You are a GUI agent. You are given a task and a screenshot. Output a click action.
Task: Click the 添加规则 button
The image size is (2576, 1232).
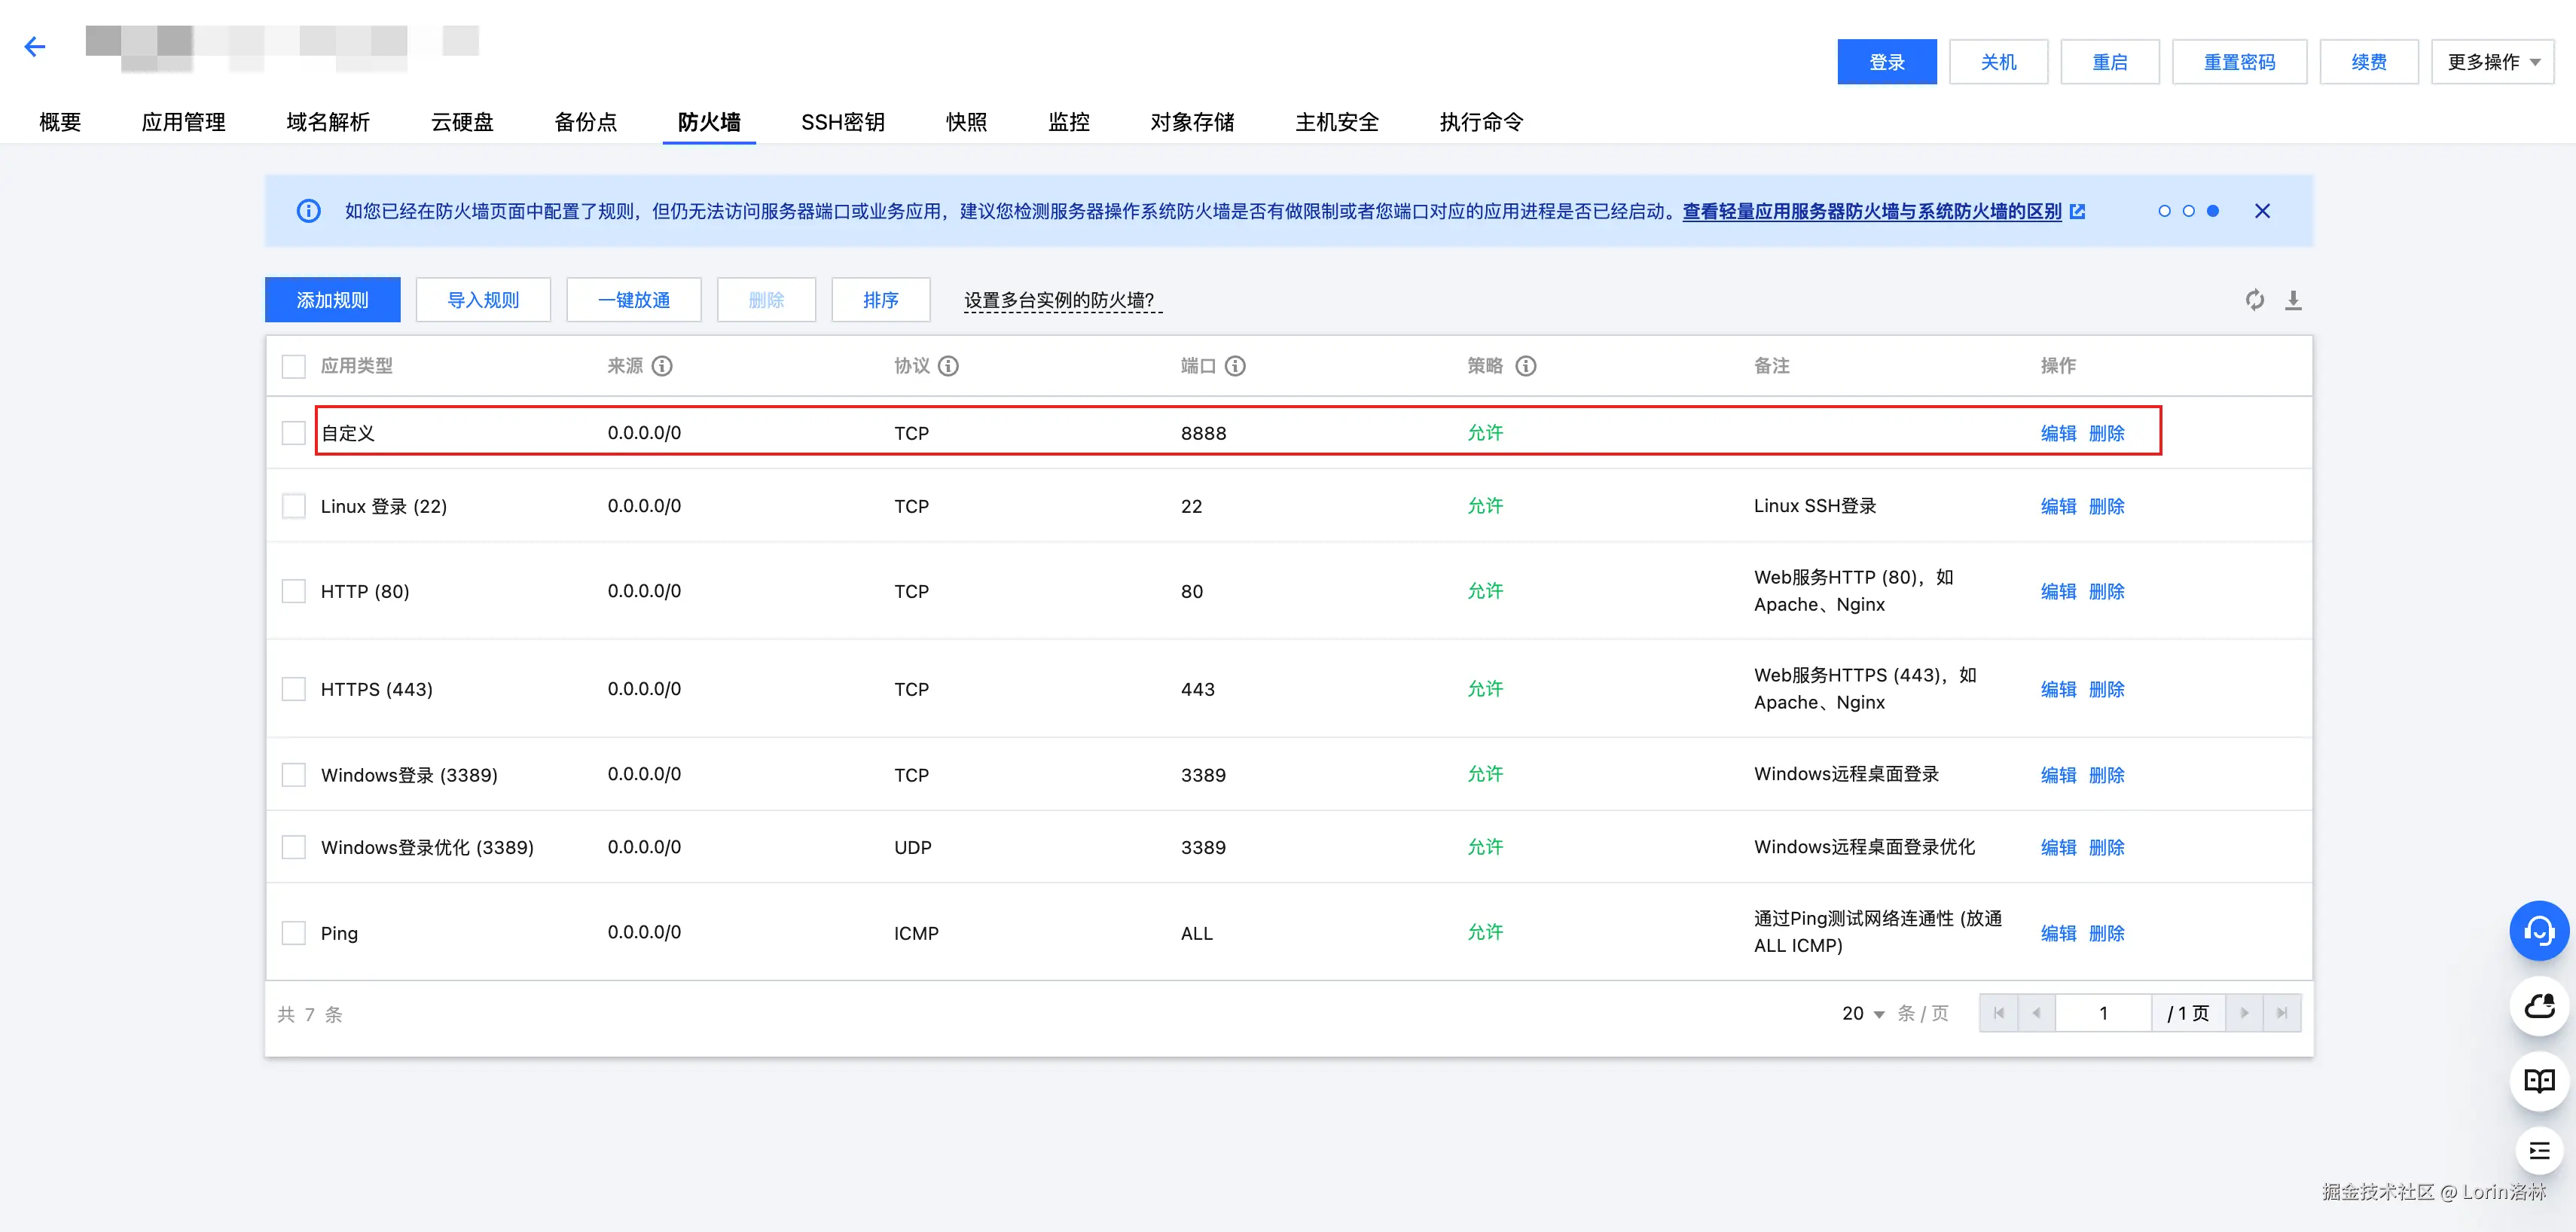332,300
